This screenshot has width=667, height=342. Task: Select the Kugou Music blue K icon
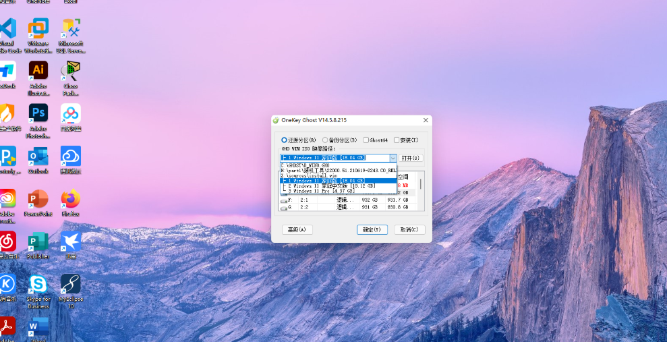click(x=7, y=287)
